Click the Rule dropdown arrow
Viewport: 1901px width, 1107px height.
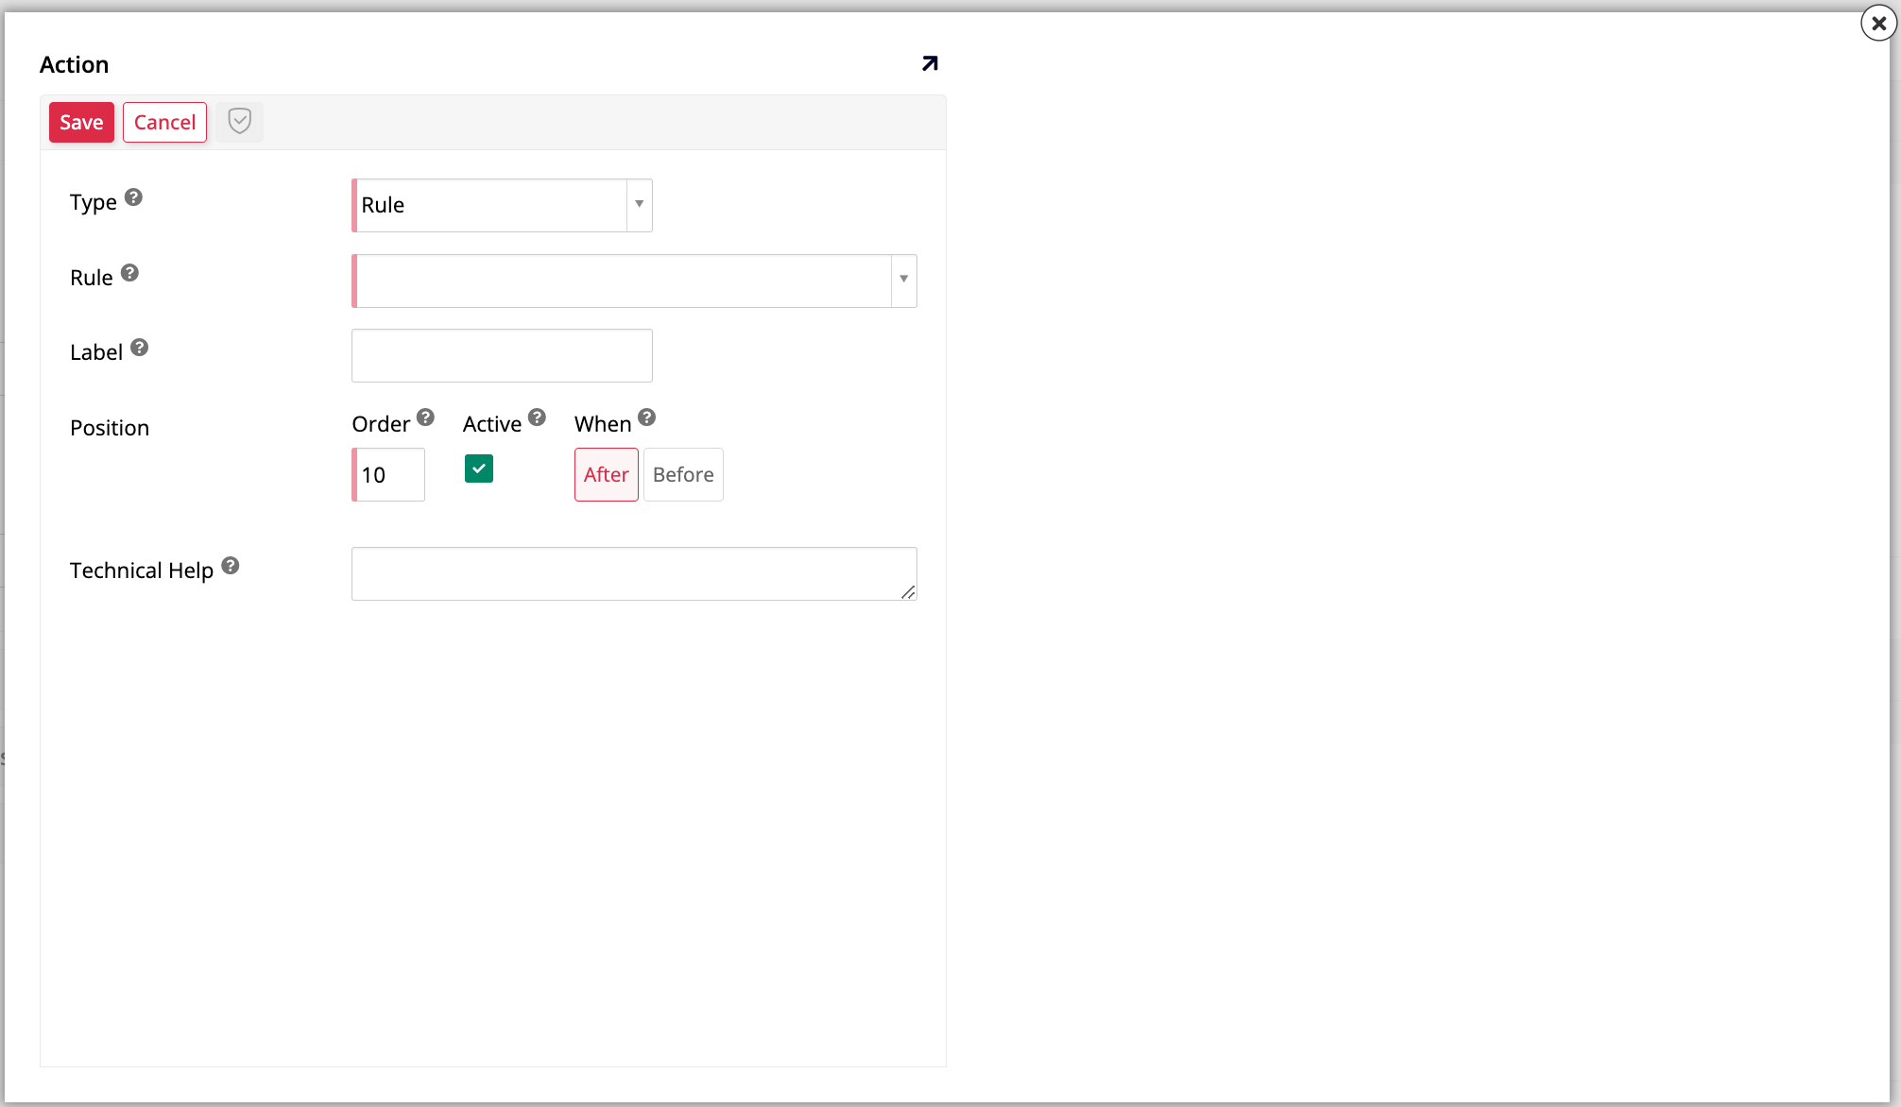903,281
